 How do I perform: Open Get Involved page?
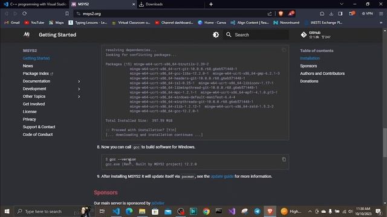pos(34,104)
